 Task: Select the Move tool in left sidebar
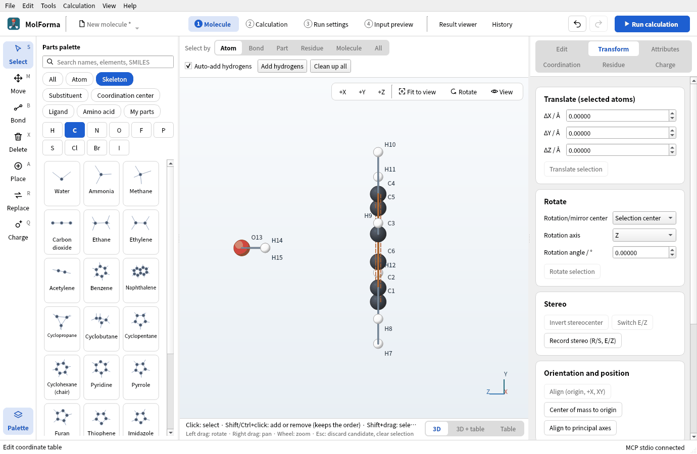[18, 84]
